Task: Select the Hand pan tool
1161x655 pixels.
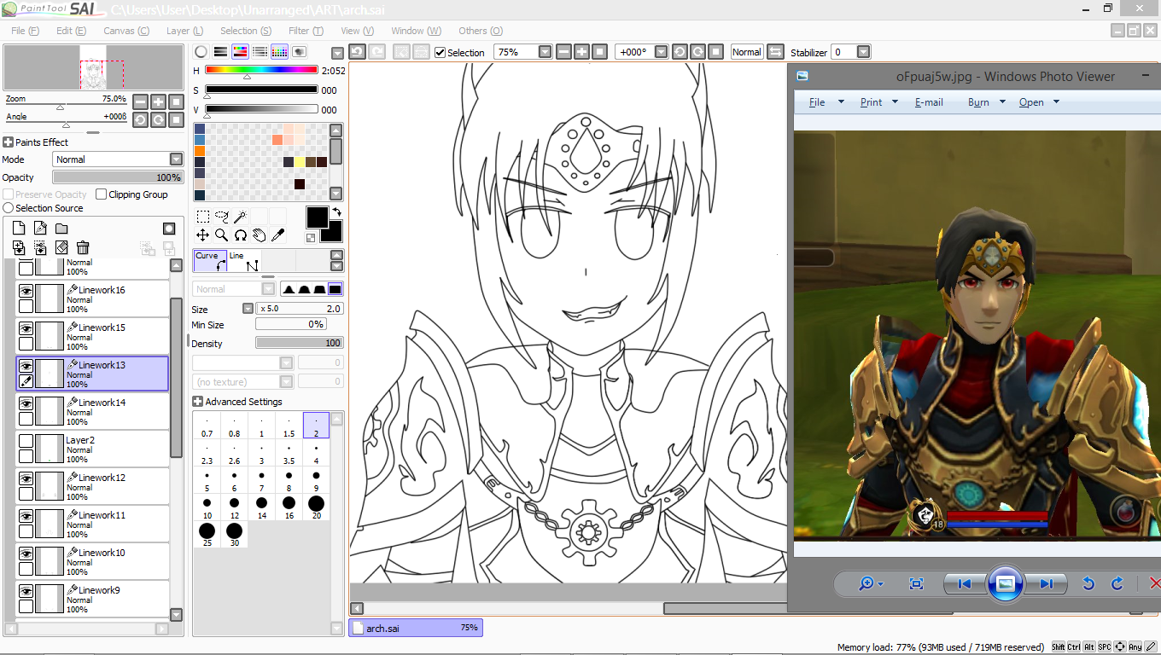Action: click(259, 235)
